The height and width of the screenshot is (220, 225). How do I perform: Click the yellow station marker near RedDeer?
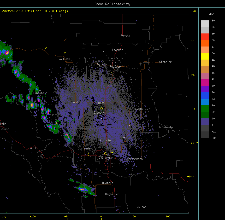pos(111,73)
